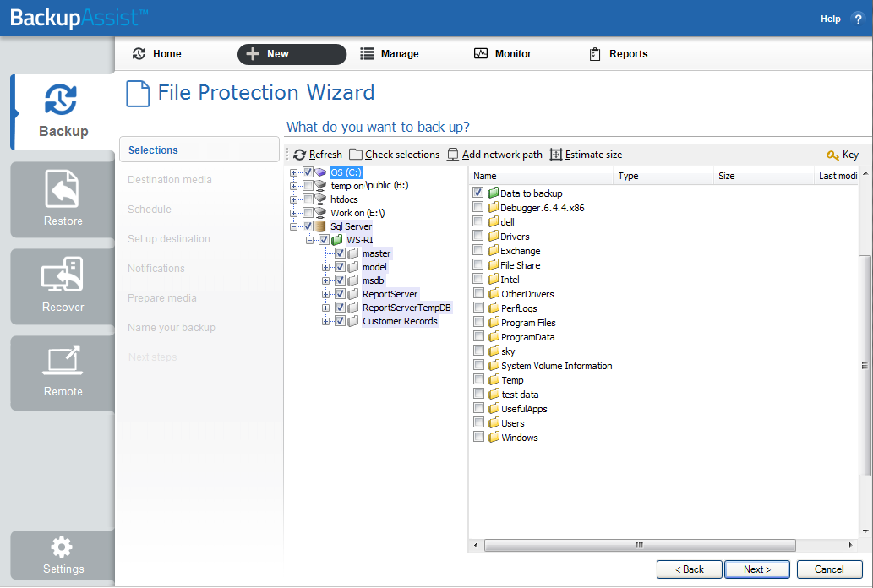Expand the temp on \public (B:) node
Viewport: 873px width, 588px height.
(x=293, y=186)
